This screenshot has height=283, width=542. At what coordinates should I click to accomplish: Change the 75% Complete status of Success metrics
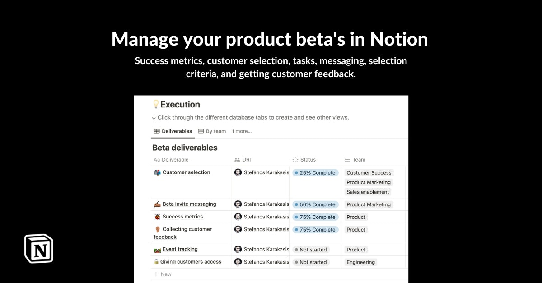point(315,217)
